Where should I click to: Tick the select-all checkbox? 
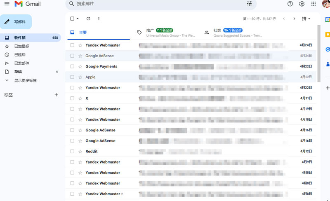pyautogui.click(x=72, y=19)
